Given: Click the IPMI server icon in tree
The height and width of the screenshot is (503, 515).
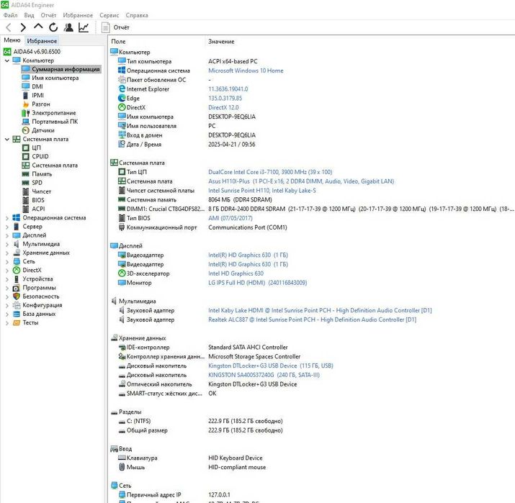Looking at the screenshot, I should click(26, 96).
